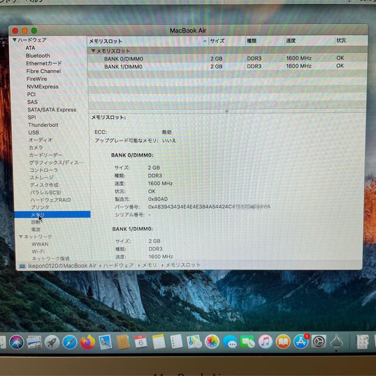Open Safari from the dock
Screen dimensions: 376x376
click(x=70, y=342)
